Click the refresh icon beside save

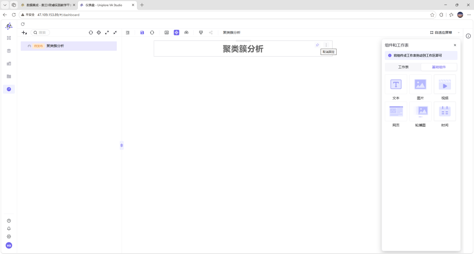(x=152, y=32)
